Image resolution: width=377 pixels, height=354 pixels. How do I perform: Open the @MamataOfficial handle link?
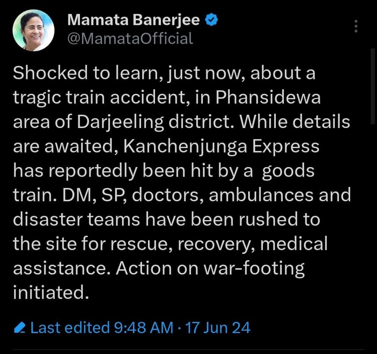tap(130, 38)
